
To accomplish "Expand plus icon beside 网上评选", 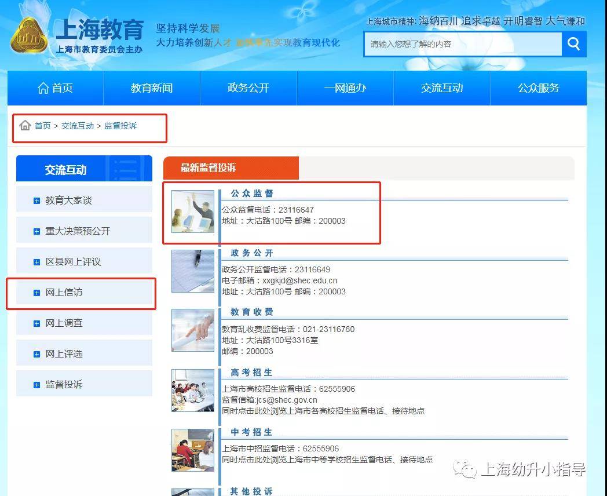I will click(x=36, y=354).
